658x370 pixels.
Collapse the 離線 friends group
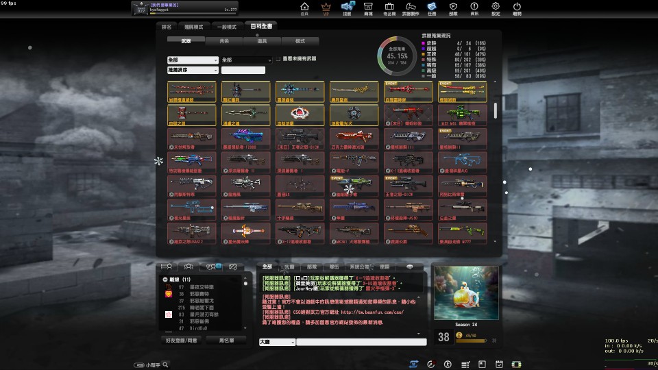click(x=166, y=280)
